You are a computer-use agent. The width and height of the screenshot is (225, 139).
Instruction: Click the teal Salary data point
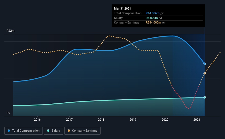(205, 97)
